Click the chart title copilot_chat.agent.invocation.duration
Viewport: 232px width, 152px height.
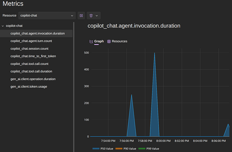tap(134, 26)
